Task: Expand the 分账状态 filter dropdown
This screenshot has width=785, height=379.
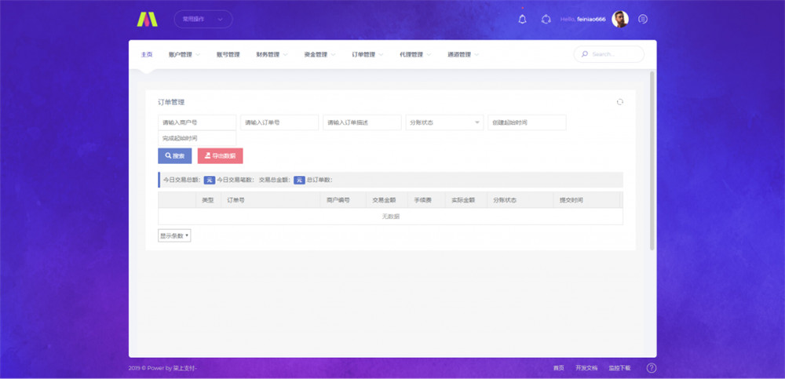Action: click(444, 122)
